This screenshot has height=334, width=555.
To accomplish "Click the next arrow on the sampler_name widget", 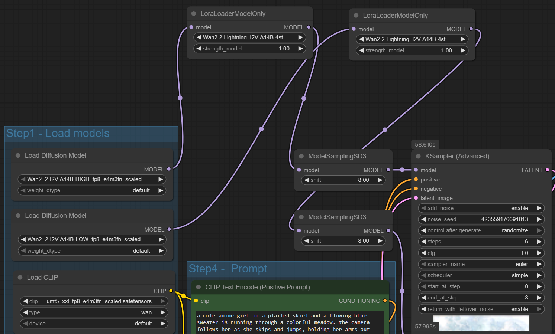I will click(x=539, y=264).
